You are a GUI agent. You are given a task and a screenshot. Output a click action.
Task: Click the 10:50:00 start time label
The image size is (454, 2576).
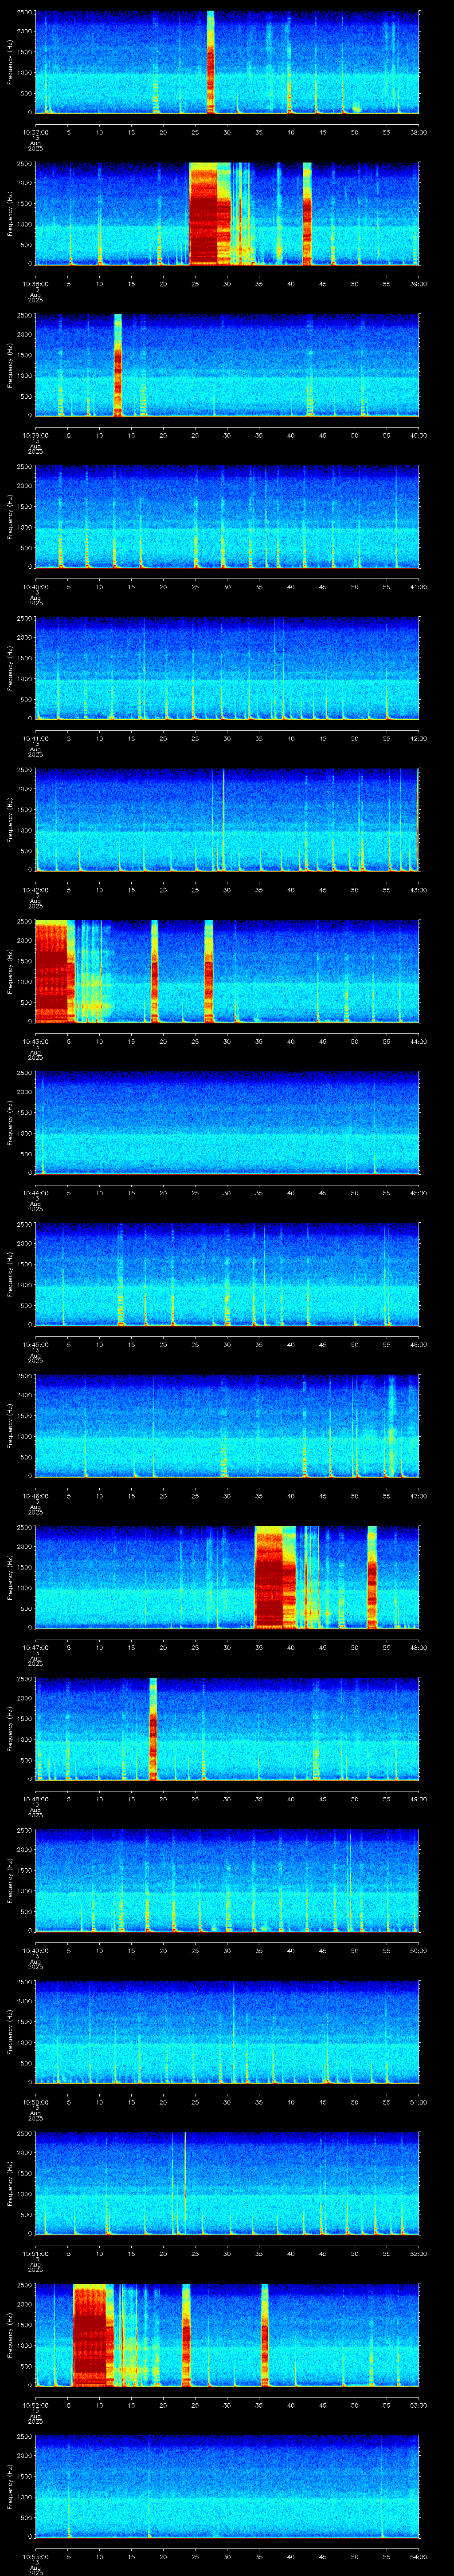(x=35, y=2102)
